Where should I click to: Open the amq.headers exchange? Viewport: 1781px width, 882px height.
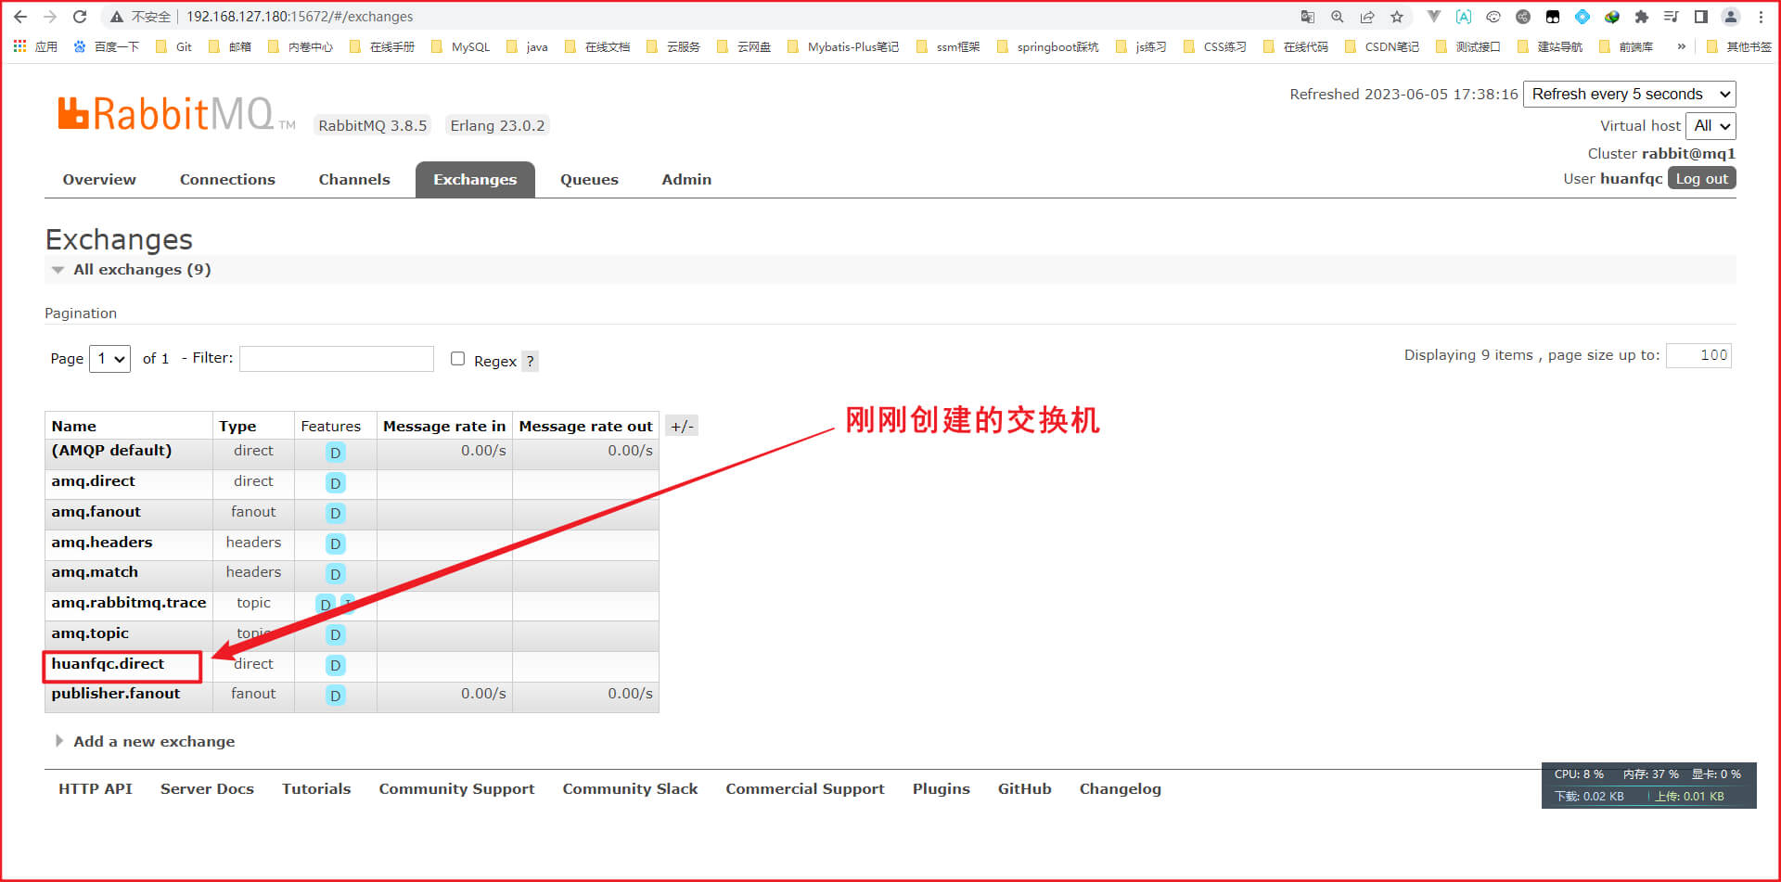pos(102,543)
